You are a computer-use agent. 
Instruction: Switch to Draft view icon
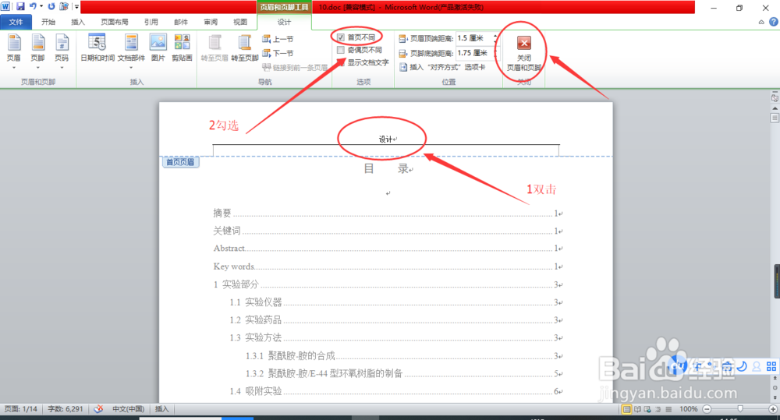668,409
